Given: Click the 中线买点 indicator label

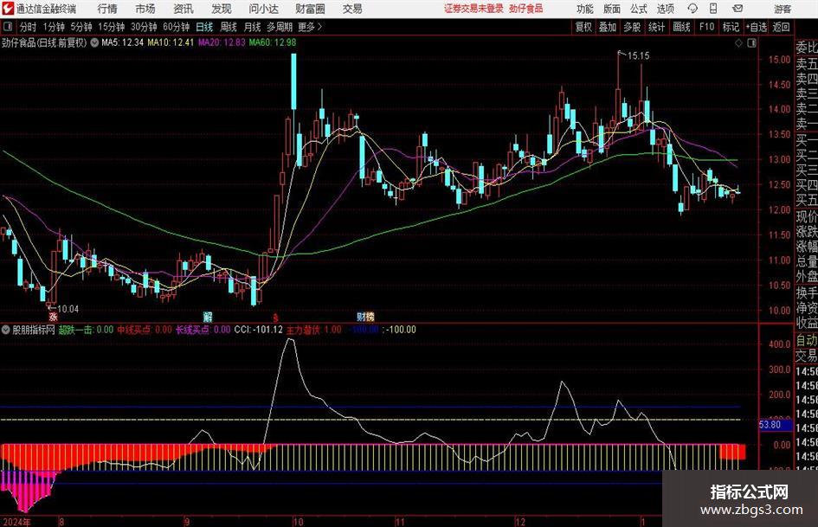Looking at the screenshot, I should [x=144, y=330].
